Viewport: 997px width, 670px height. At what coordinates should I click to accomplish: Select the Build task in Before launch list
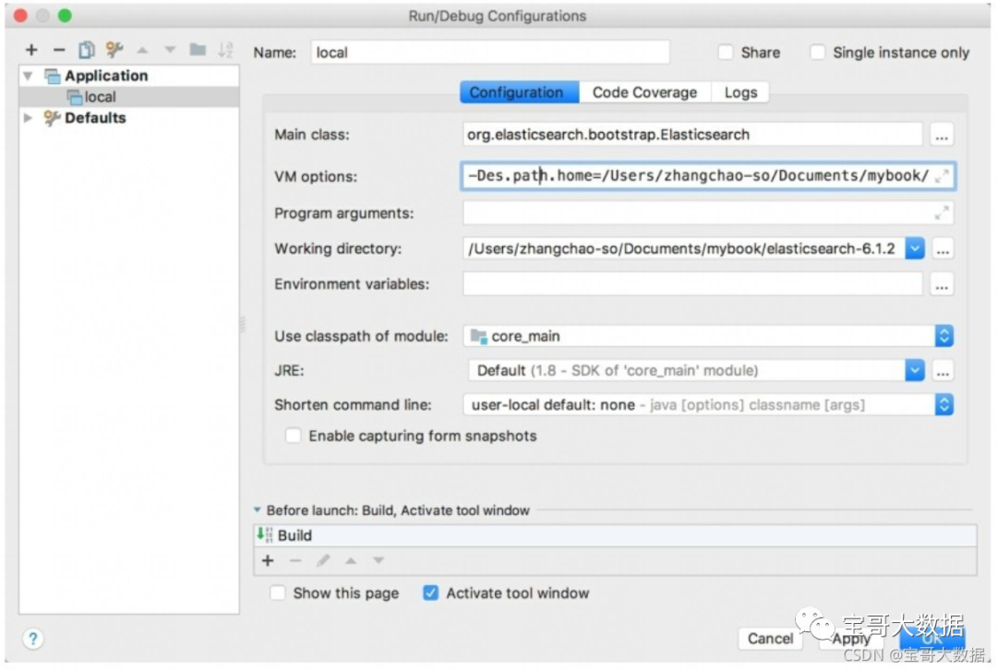coord(615,535)
